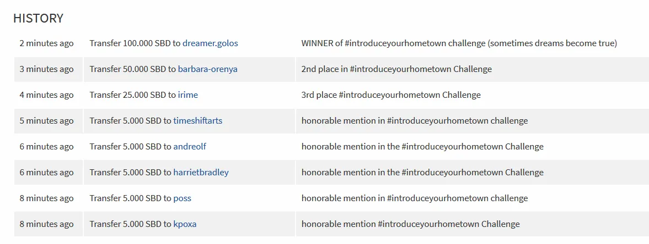Image resolution: width=649 pixels, height=244 pixels.
Task: Click the honorable mention memo in kpoxa's row
Action: pyautogui.click(x=410, y=224)
